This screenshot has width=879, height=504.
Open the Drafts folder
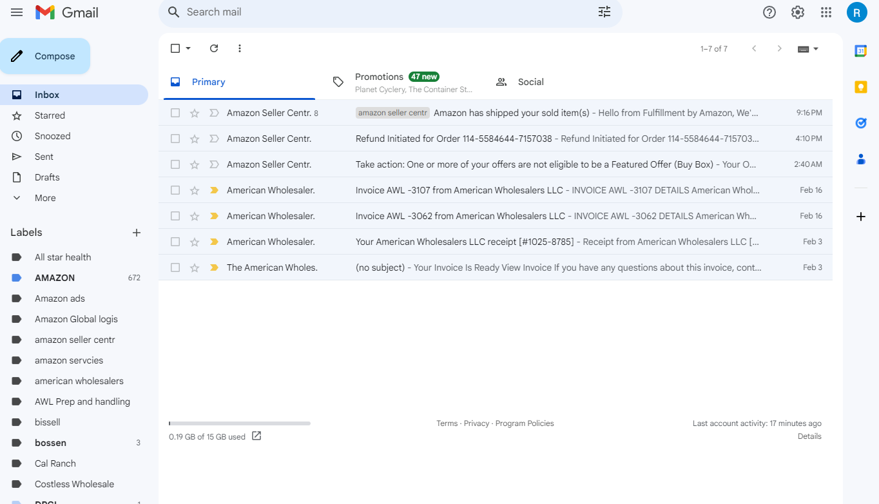click(74, 177)
